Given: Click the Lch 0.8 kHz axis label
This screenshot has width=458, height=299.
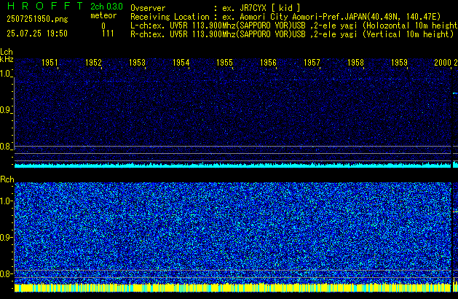Looking at the screenshot, I should [x=6, y=147].
